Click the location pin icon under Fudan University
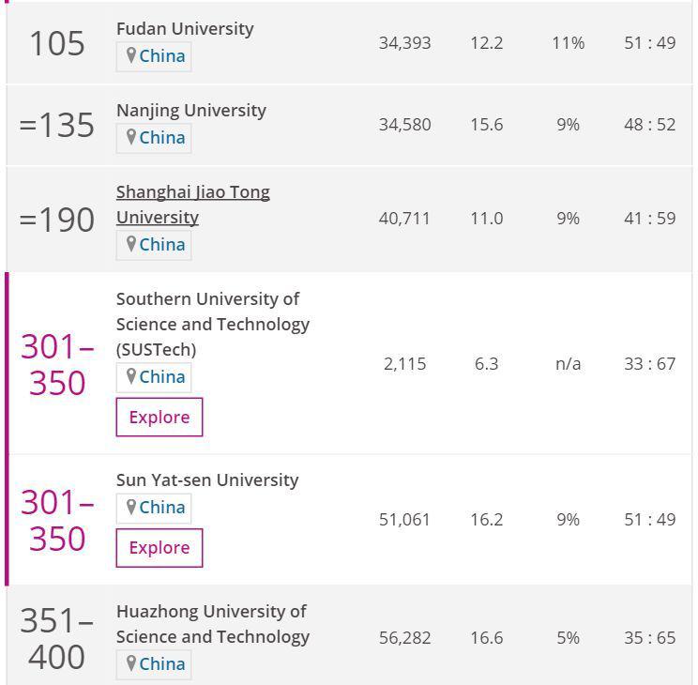 [x=131, y=55]
